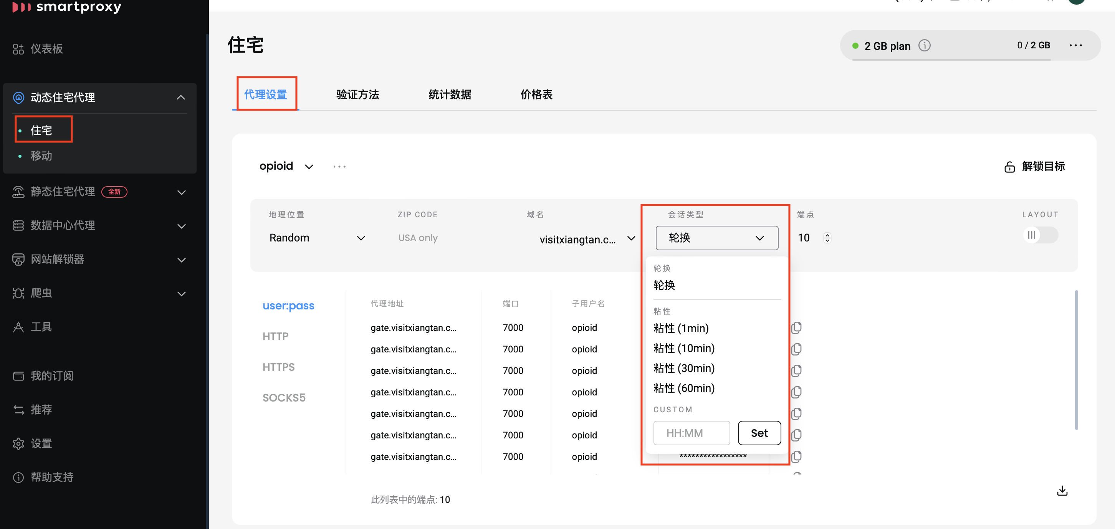Viewport: 1115px width, 529px height.
Task: Click the 静态住宅代理 sidebar icon
Action: (18, 192)
